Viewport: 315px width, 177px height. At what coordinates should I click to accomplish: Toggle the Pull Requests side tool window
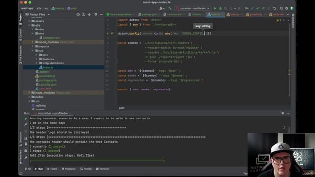pos(21,55)
